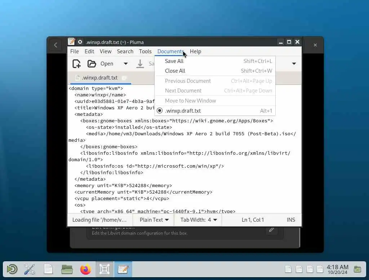The height and width of the screenshot is (280, 369).
Task: Switch to the Boxes window via its panel icon
Action: (105, 269)
